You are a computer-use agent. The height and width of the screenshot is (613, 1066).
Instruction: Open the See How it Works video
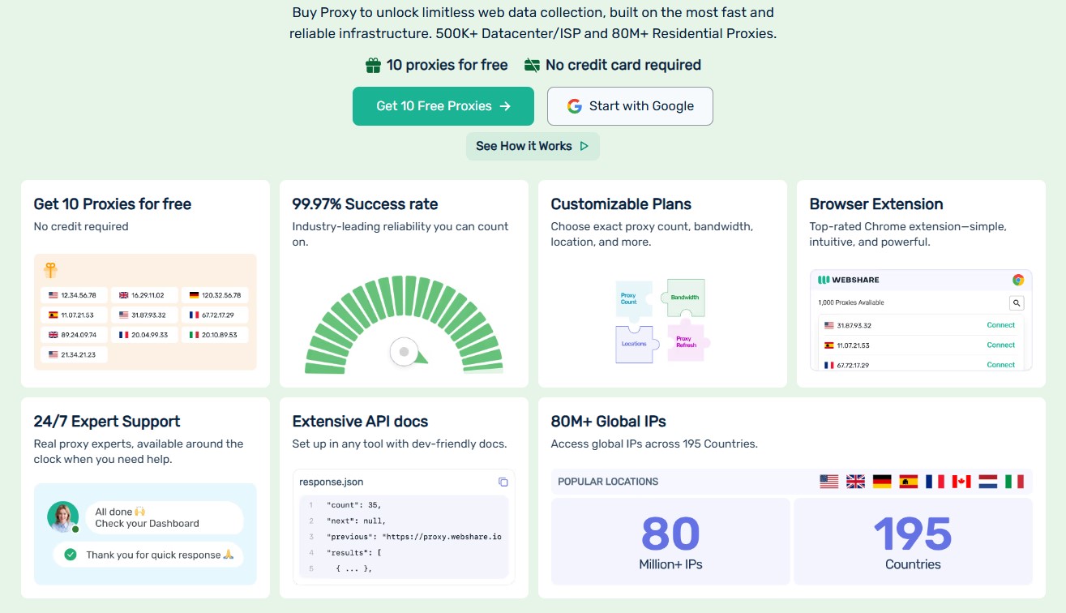tap(532, 146)
